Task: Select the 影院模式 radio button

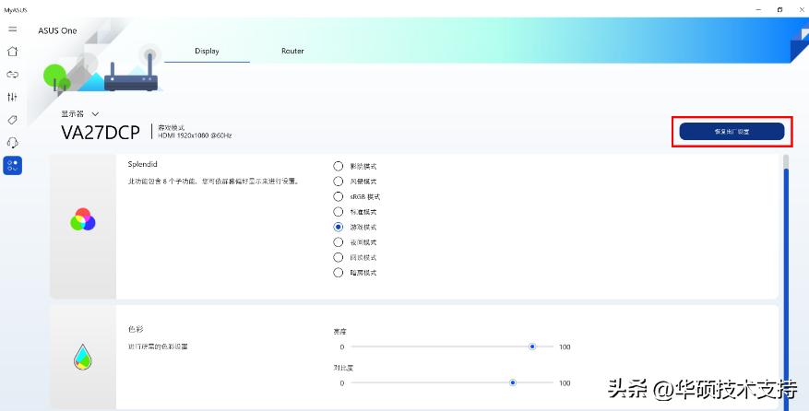Action: click(x=338, y=166)
